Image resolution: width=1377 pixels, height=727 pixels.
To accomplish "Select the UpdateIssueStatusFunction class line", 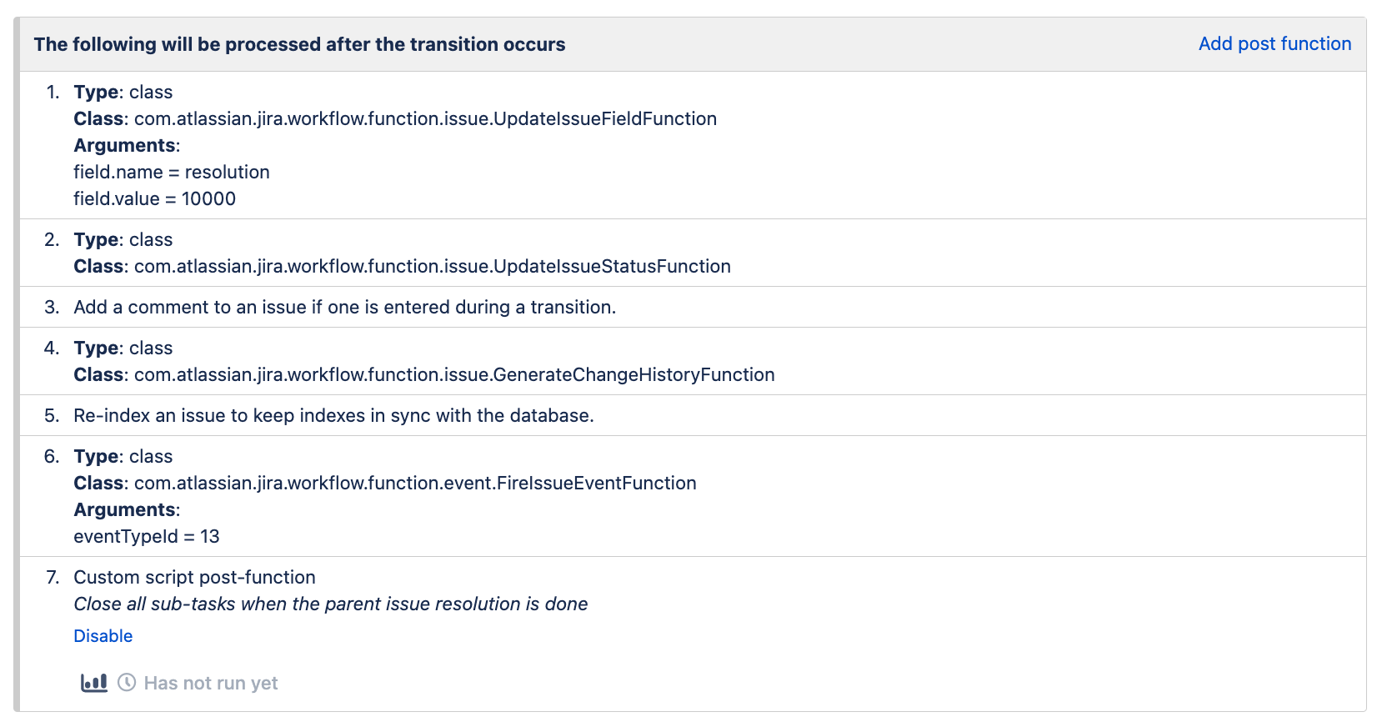I will click(432, 267).
